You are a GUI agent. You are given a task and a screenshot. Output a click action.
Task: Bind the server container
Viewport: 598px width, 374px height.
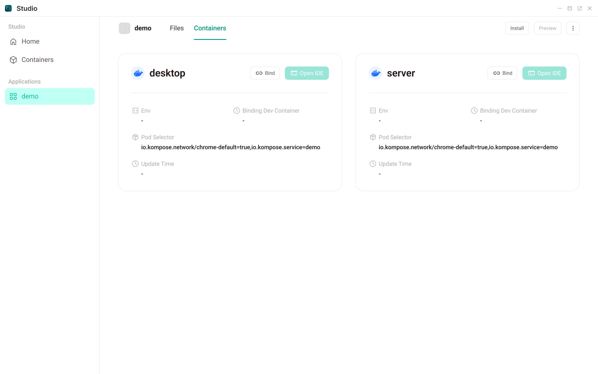pos(502,73)
